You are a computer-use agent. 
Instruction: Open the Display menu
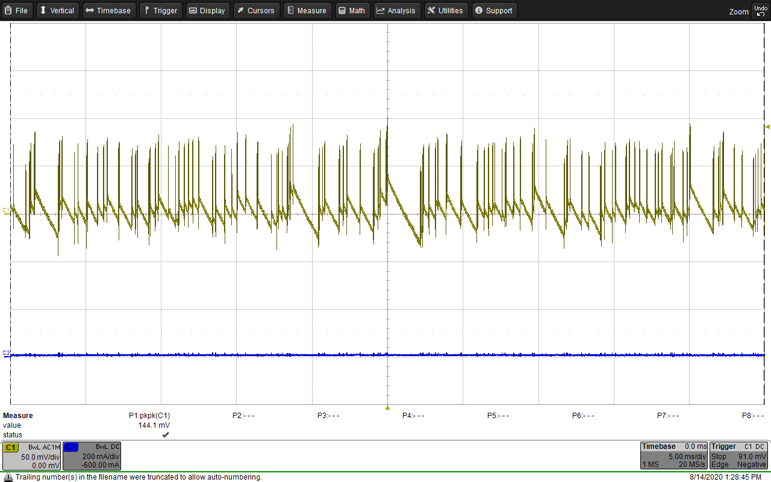coord(207,10)
